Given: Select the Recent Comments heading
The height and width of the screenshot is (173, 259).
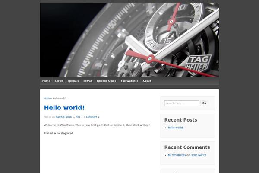Looking at the screenshot, I should click(187, 147).
